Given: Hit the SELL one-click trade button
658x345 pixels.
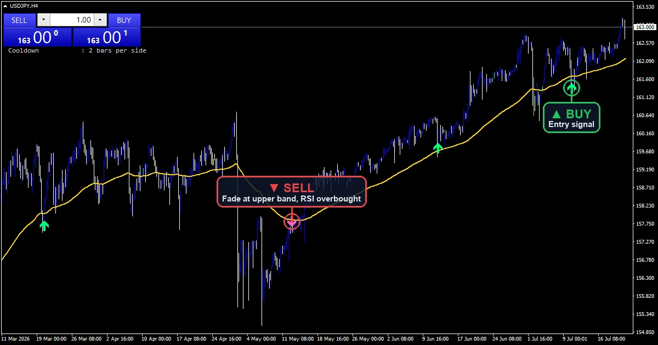Looking at the screenshot, I should tap(19, 20).
